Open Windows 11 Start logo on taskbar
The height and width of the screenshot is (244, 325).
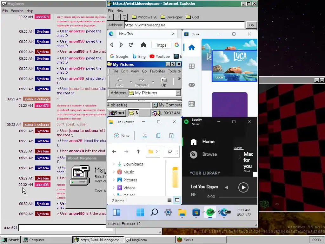tap(140, 212)
